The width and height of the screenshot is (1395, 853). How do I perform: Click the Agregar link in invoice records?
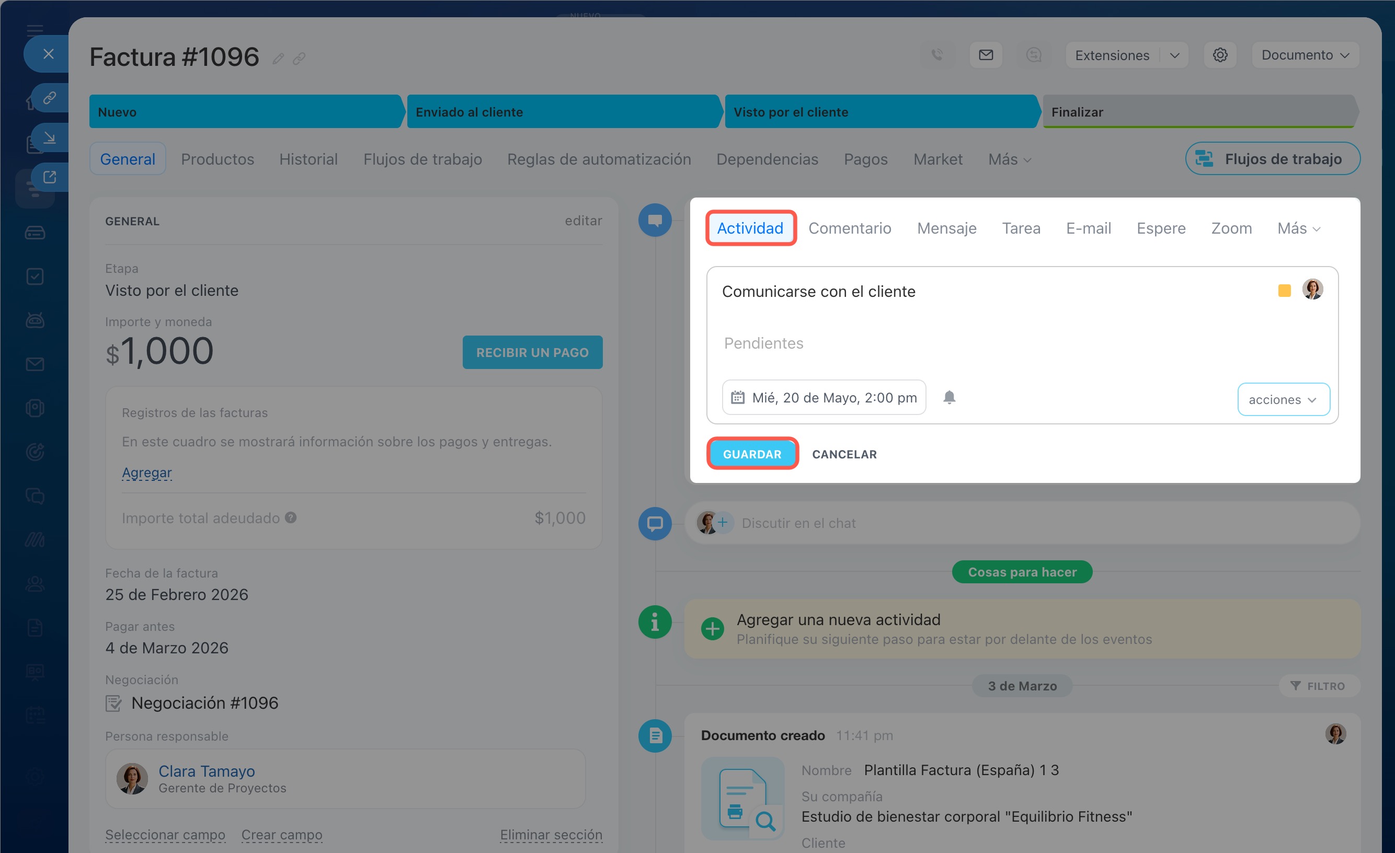tap(146, 472)
